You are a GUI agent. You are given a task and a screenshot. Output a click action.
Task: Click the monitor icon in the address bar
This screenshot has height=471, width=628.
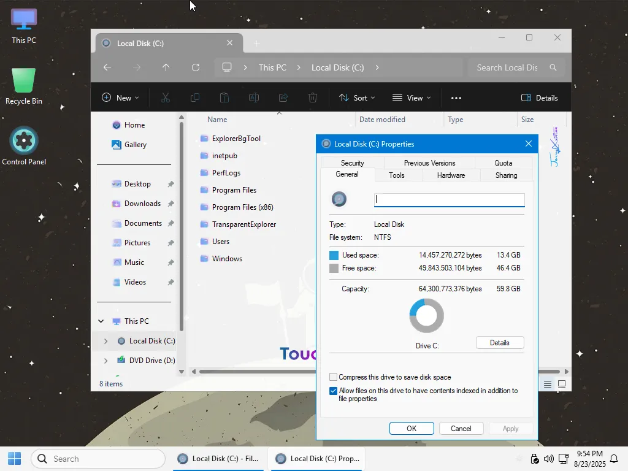click(x=227, y=67)
